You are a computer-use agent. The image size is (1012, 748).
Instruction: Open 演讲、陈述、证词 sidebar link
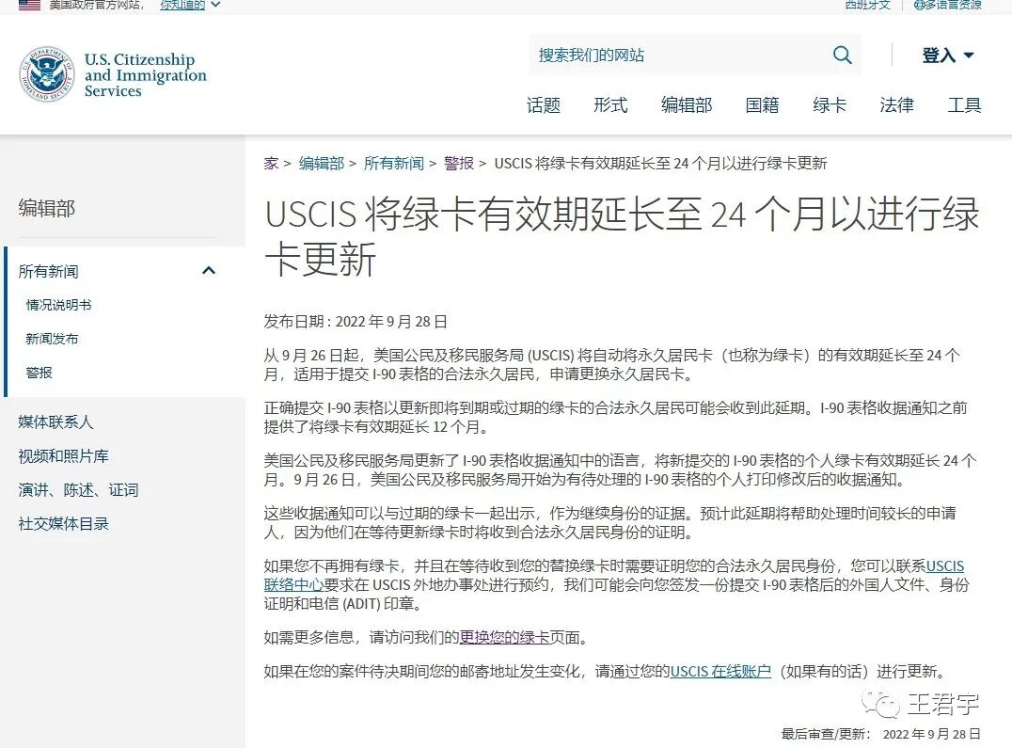78,490
